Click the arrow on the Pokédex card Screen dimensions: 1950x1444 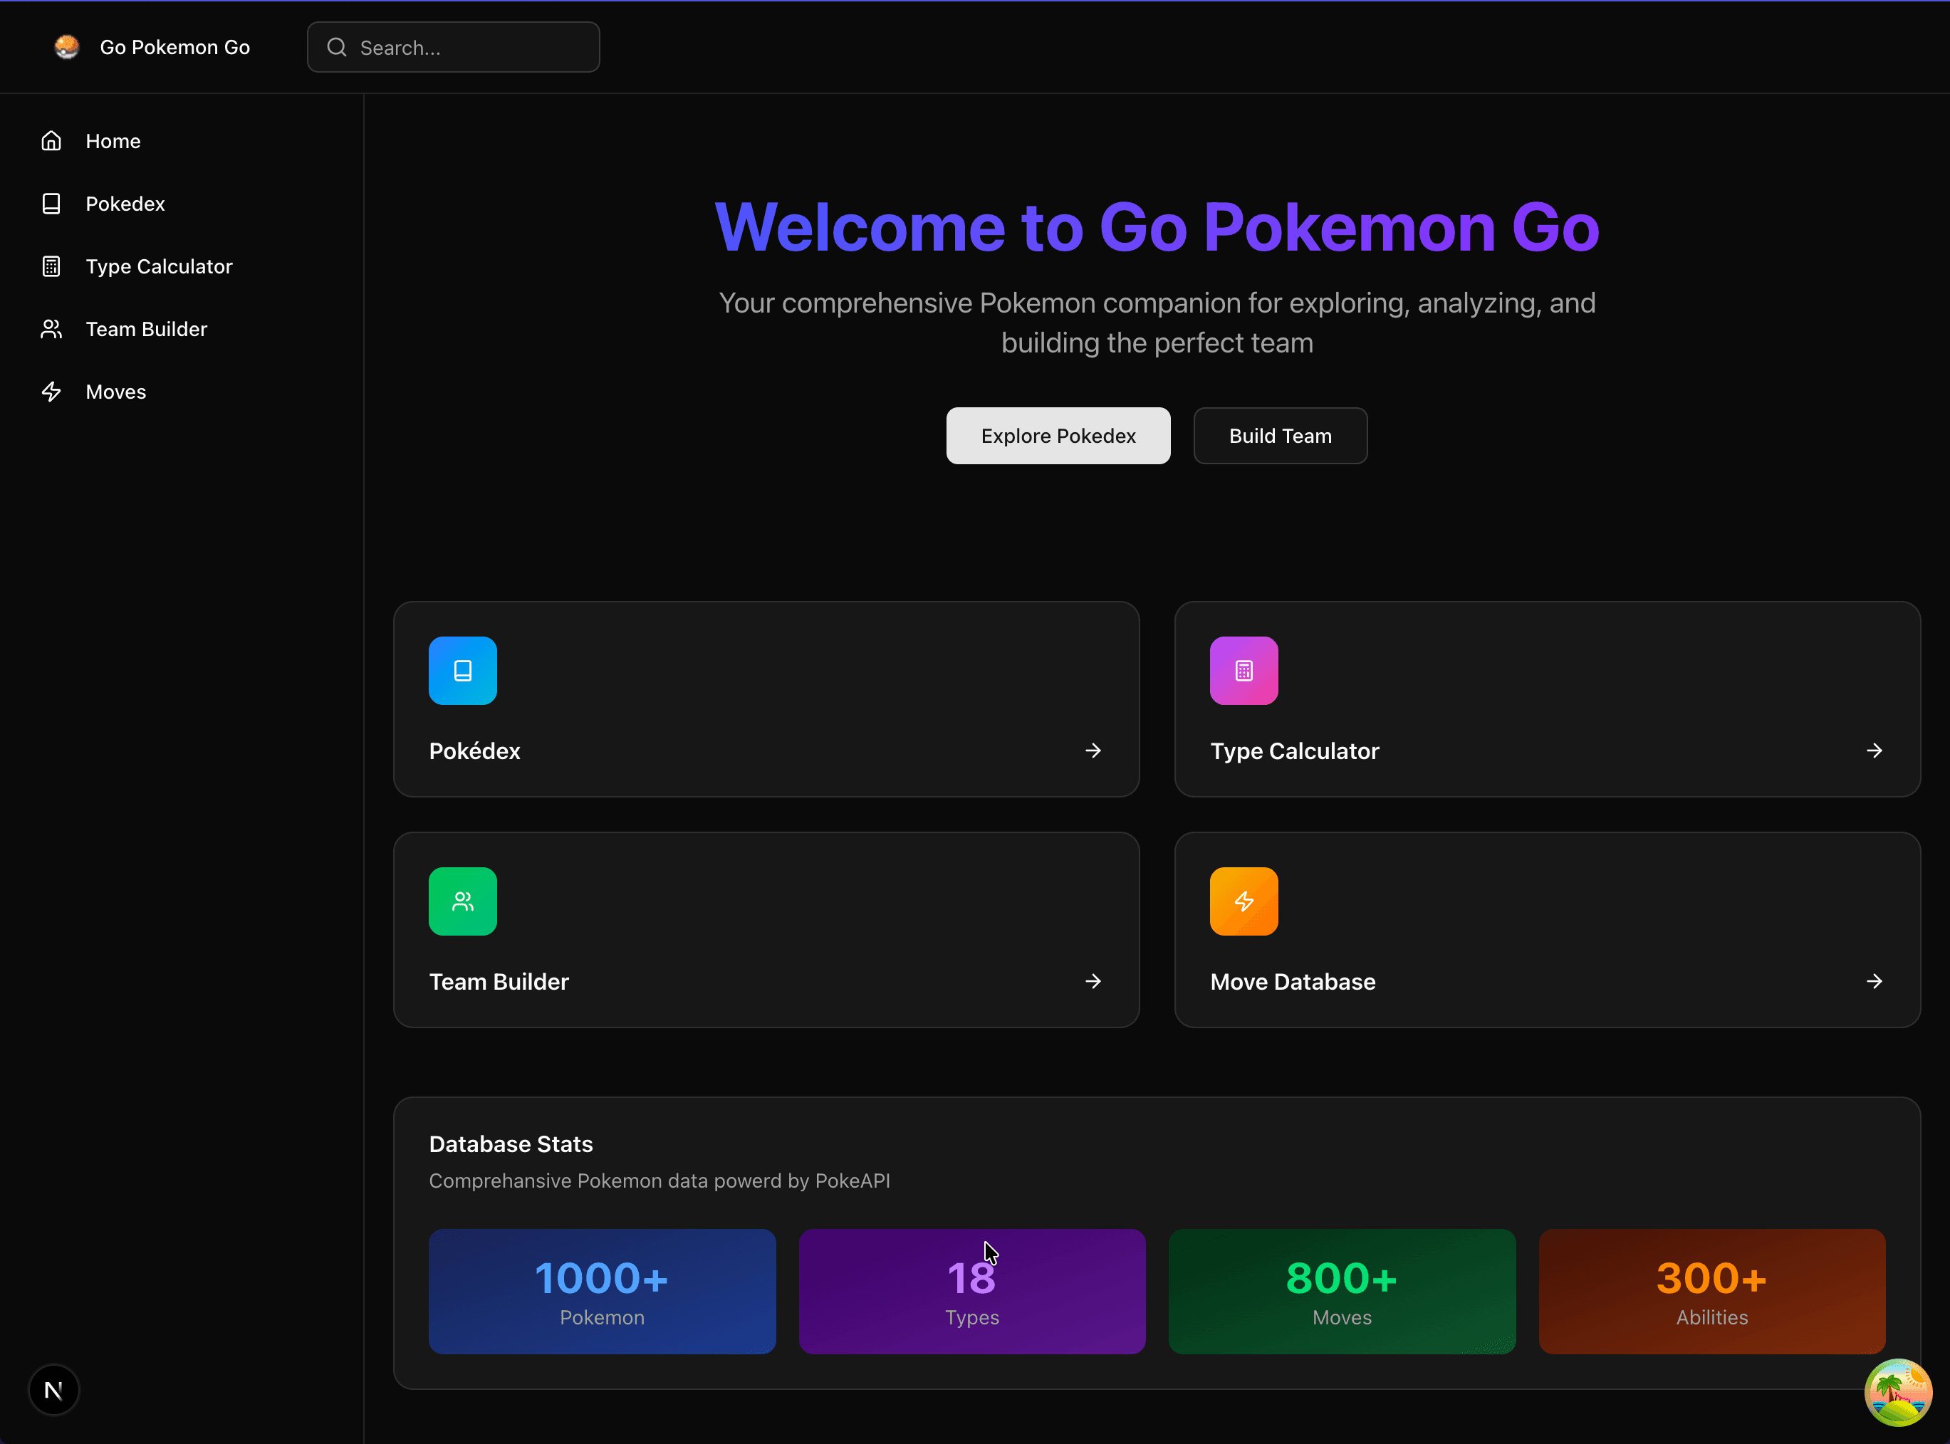[1093, 750]
